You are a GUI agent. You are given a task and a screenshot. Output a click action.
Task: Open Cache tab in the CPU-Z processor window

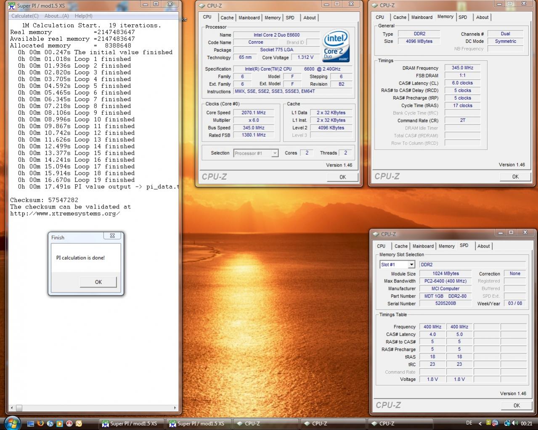pyautogui.click(x=227, y=18)
